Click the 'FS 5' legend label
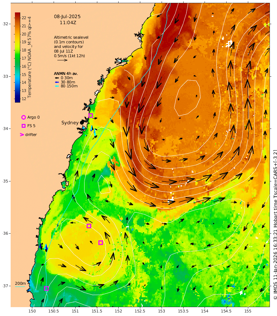 31,126
